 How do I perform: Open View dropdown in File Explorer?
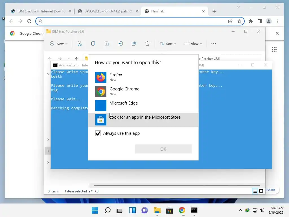pos(193,44)
